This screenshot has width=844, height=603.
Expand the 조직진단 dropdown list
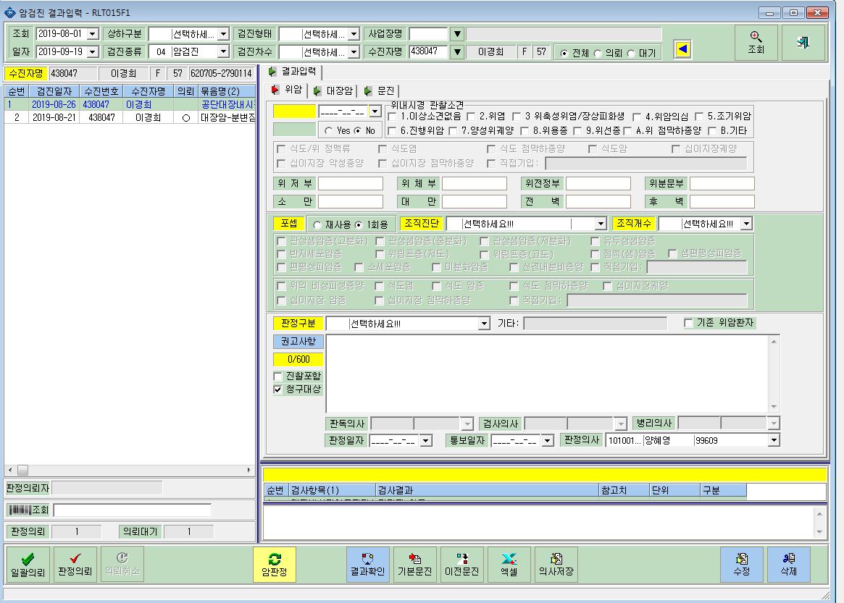click(x=601, y=224)
